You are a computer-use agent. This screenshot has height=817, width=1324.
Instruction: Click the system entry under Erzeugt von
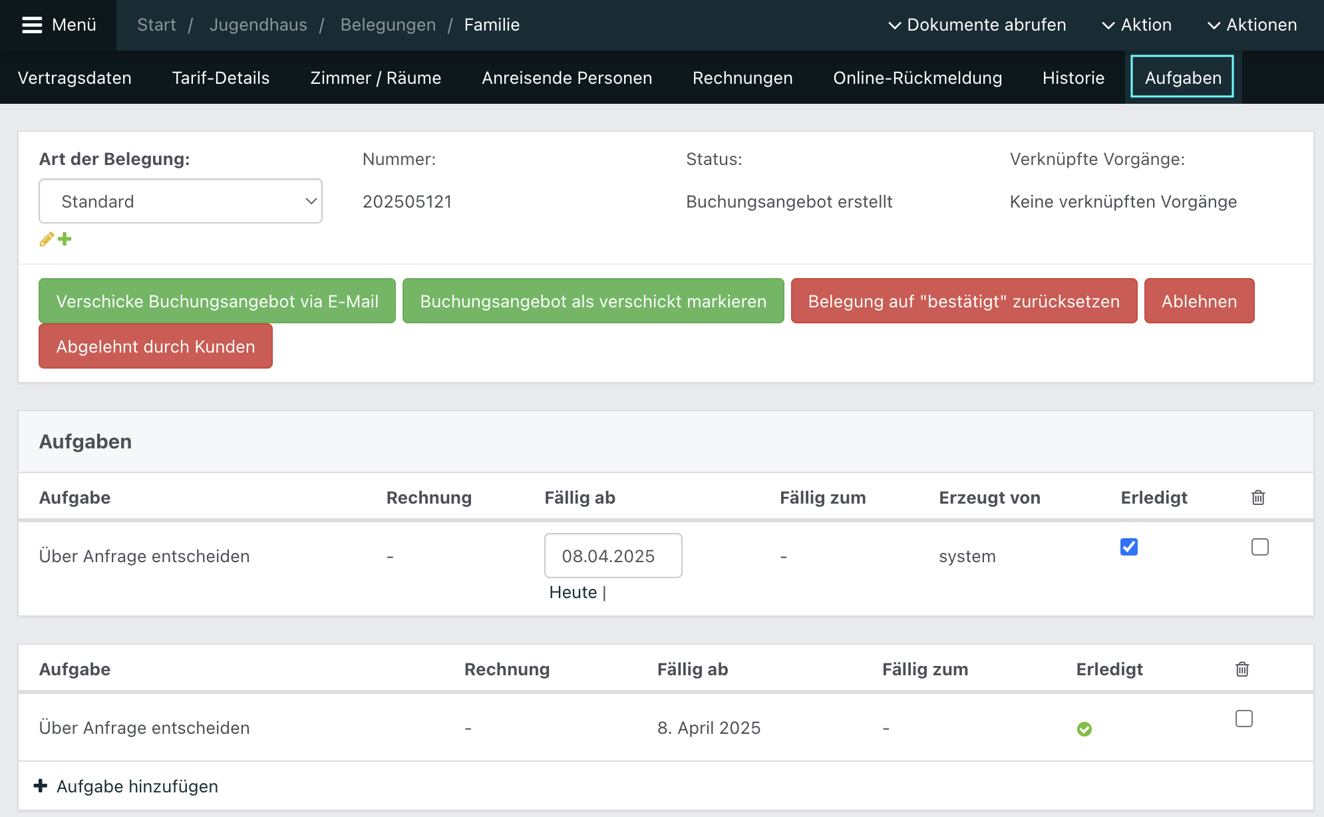pos(967,556)
